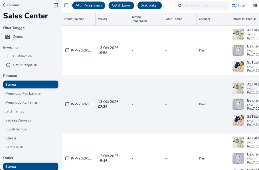Open Buat Invoice menu item
Screen dimensions: 259x170
coord(23,56)
